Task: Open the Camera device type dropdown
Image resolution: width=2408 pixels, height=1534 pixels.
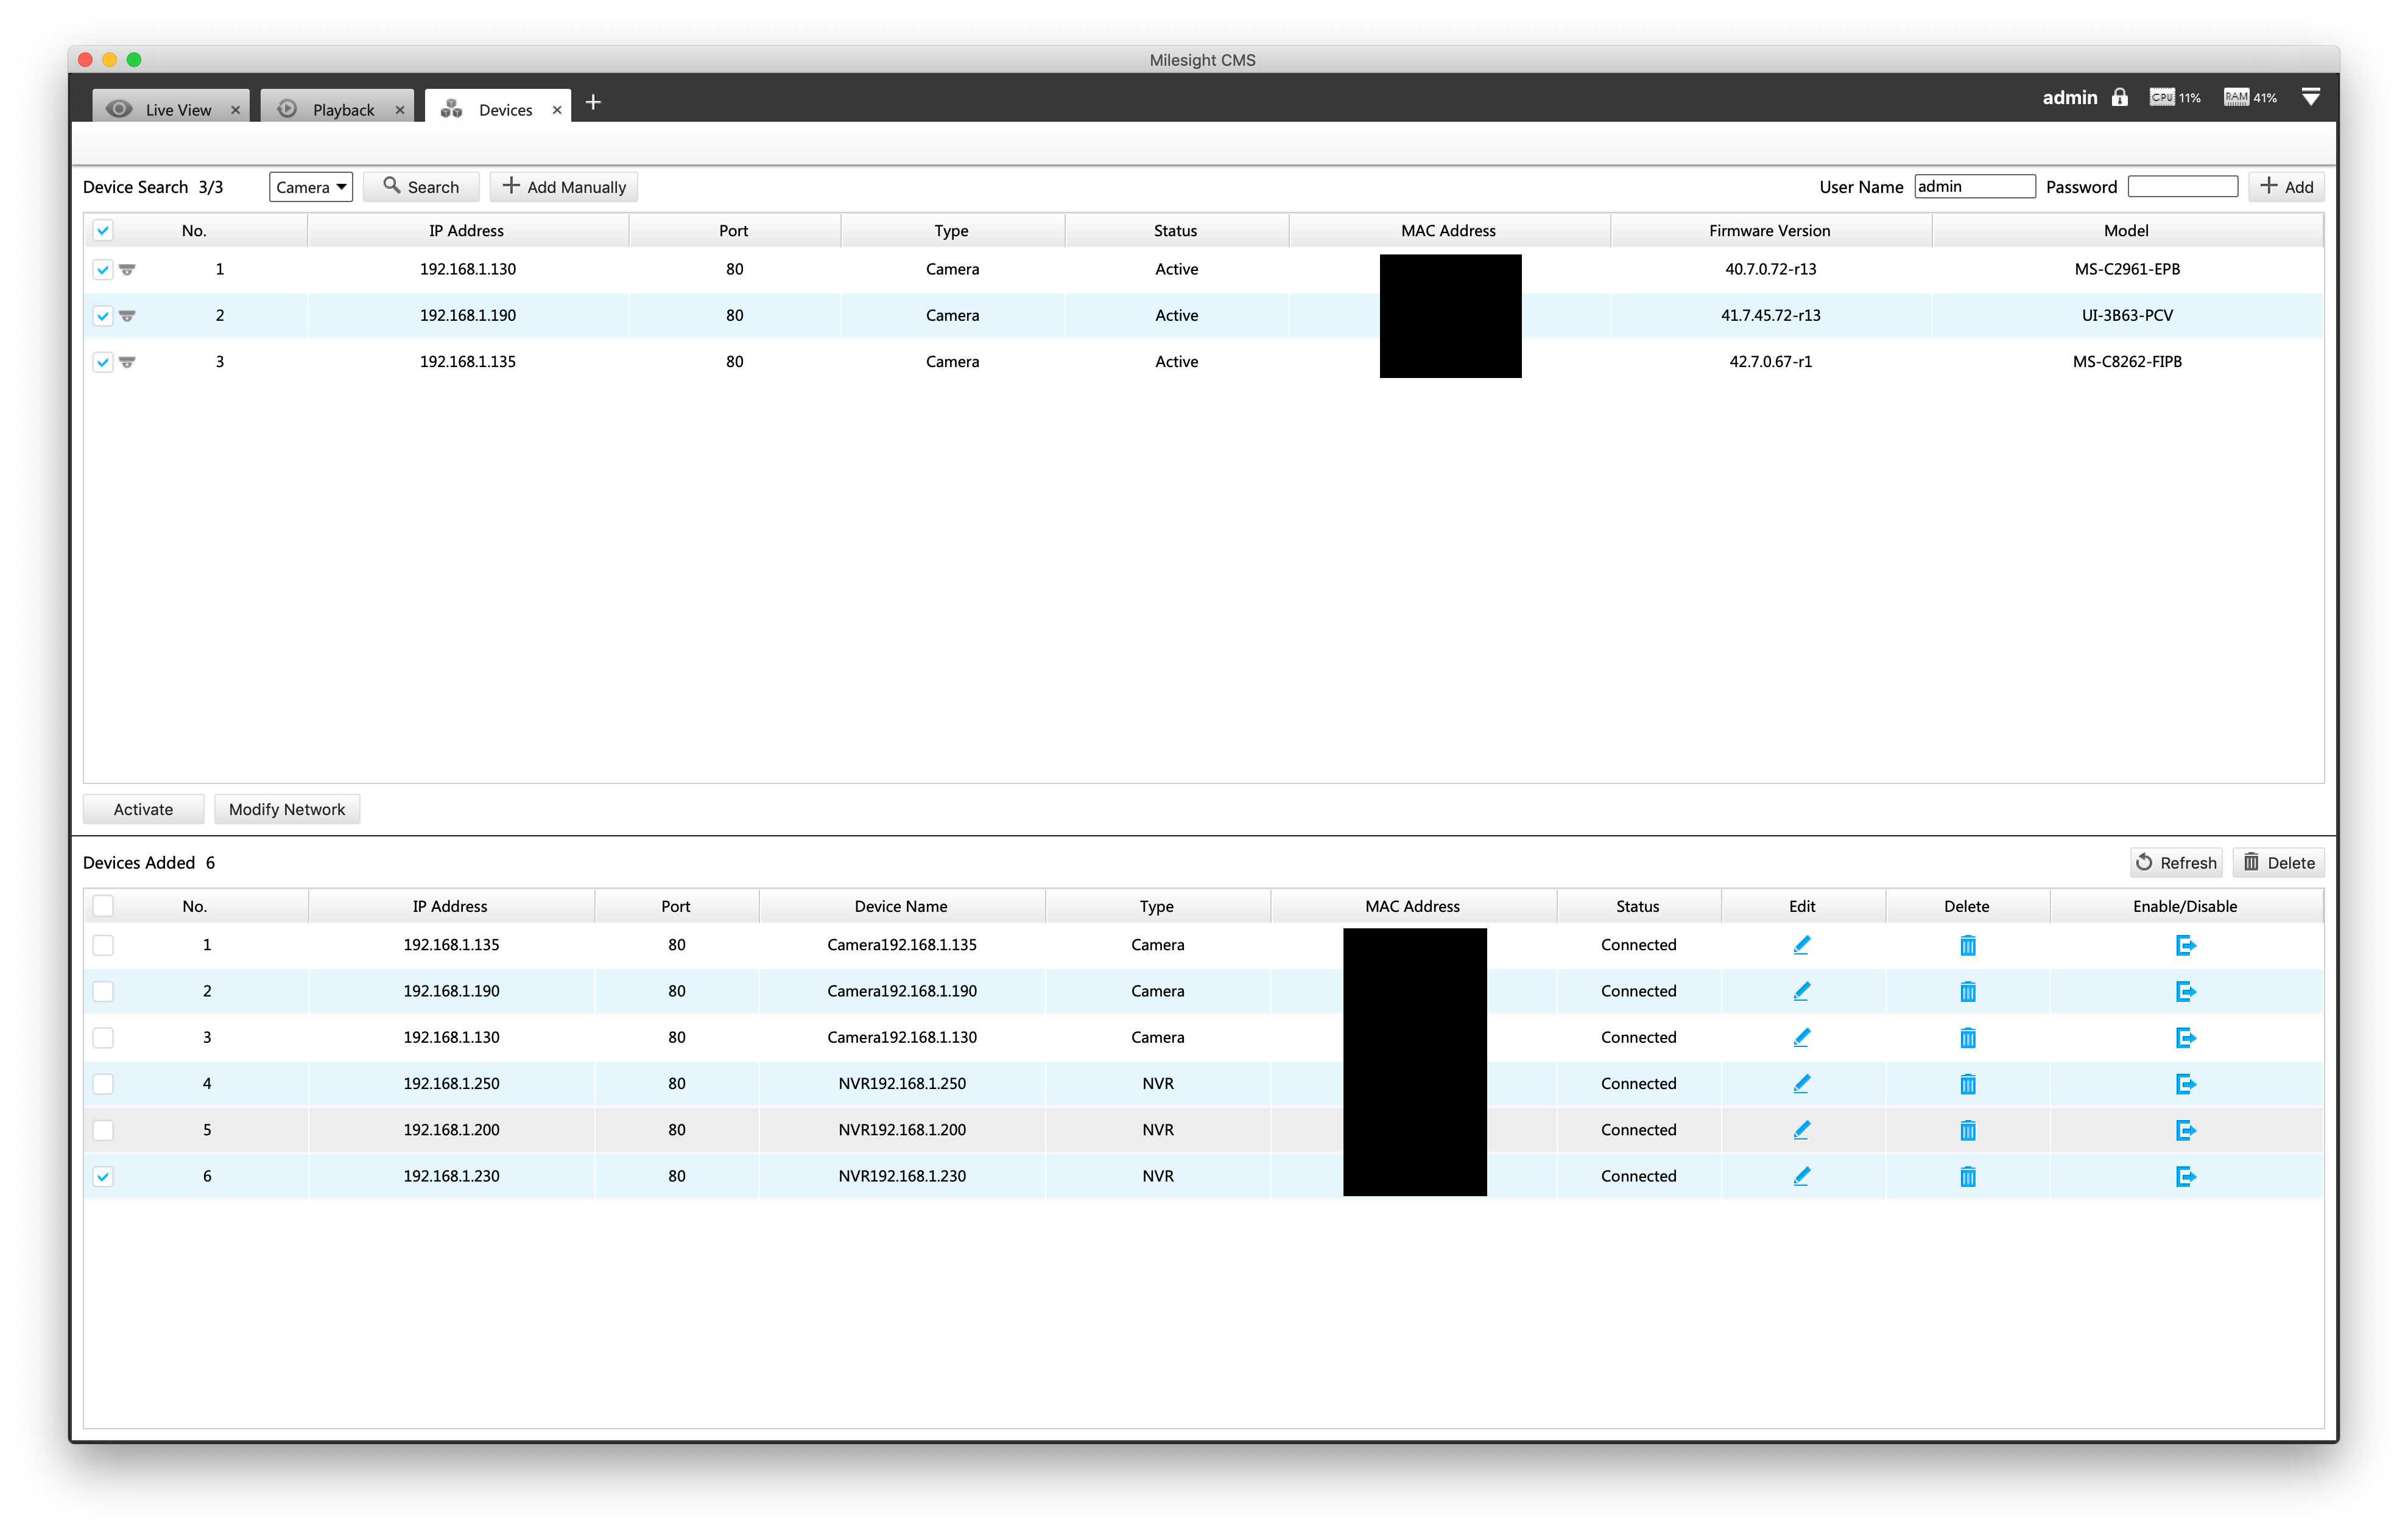Action: coord(310,186)
